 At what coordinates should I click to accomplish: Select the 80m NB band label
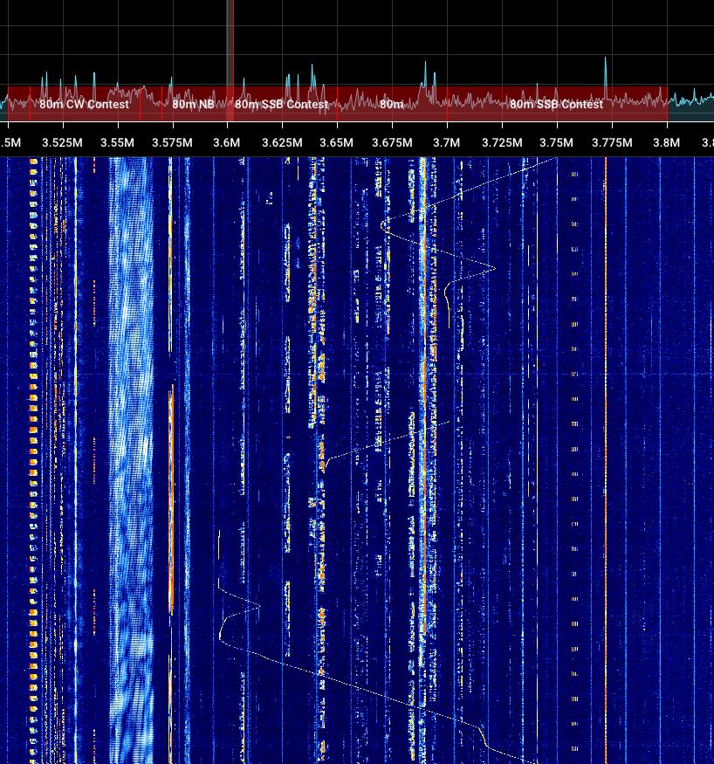[x=193, y=104]
